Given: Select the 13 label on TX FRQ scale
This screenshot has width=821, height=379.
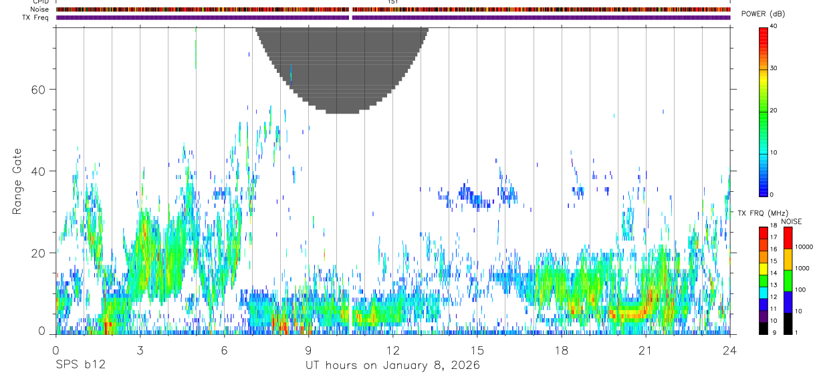Looking at the screenshot, I should click(x=774, y=285).
